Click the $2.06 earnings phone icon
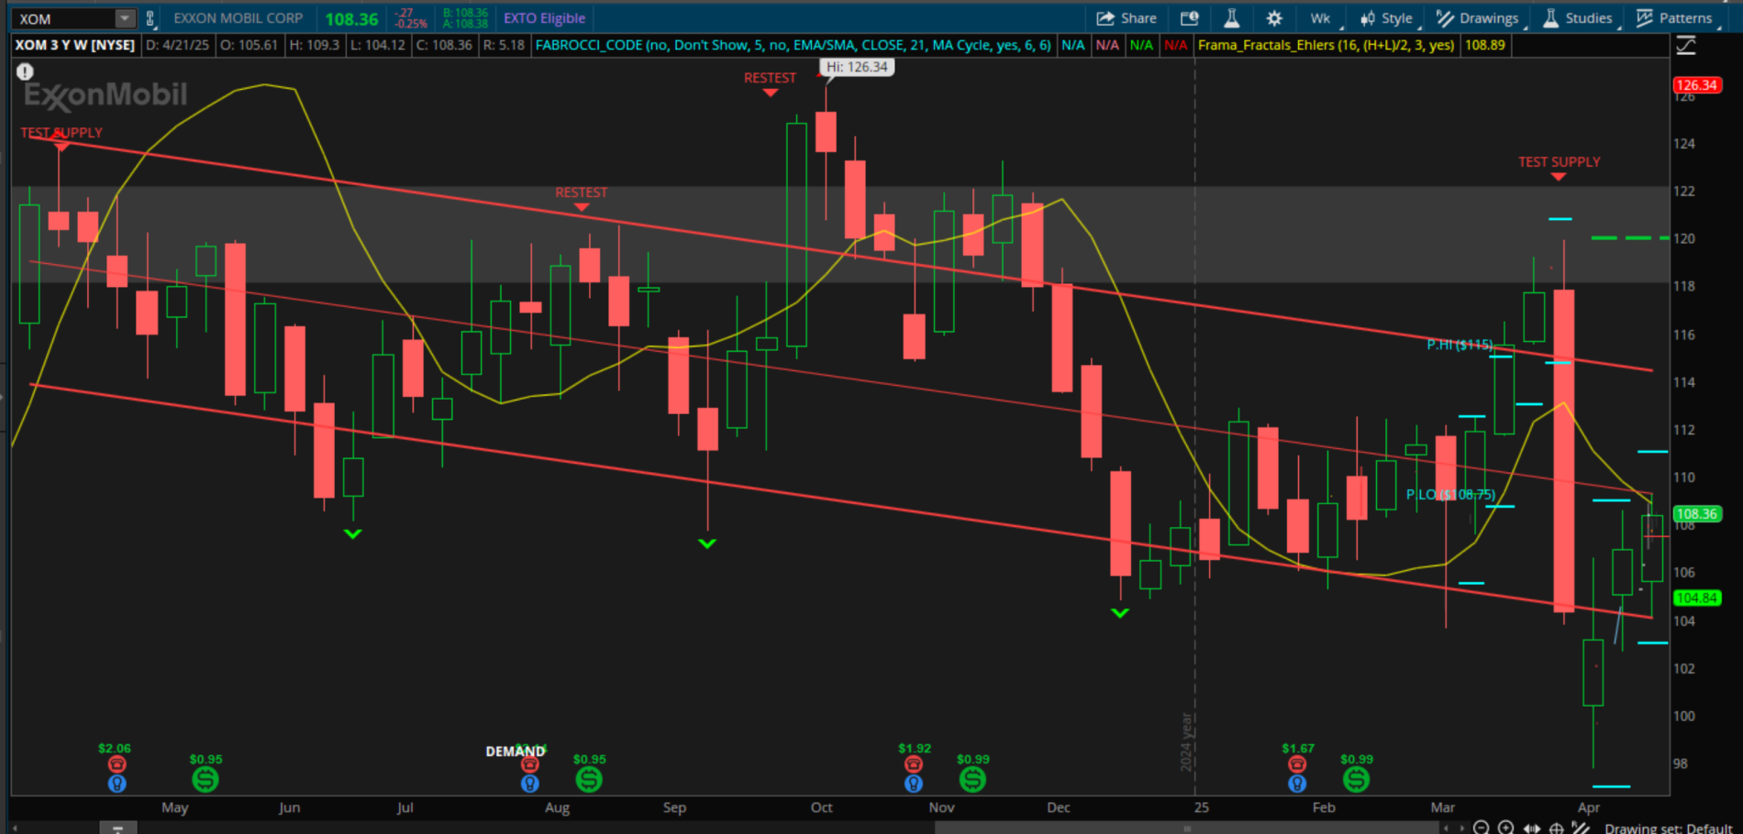1743x834 pixels. [x=117, y=764]
